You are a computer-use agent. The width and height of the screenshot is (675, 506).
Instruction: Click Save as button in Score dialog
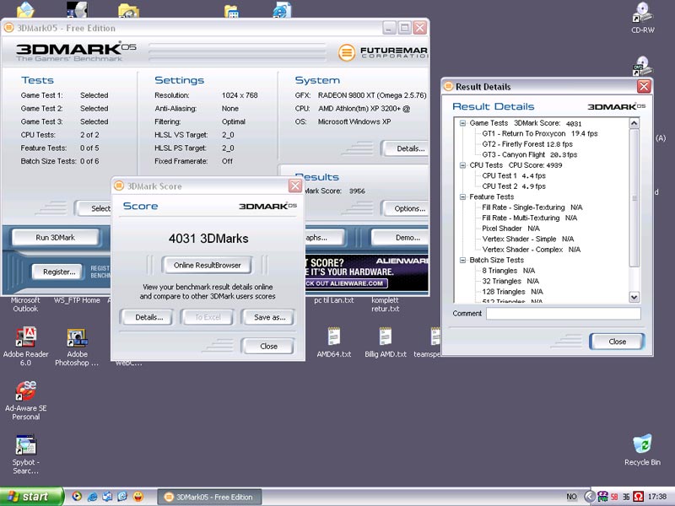[x=269, y=317]
